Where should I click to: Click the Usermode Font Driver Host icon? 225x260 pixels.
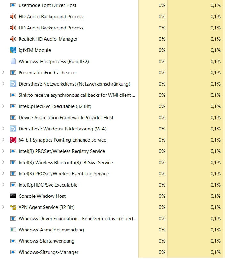13,5
